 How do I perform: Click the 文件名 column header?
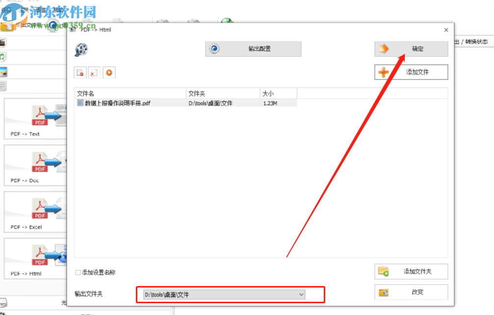130,94
